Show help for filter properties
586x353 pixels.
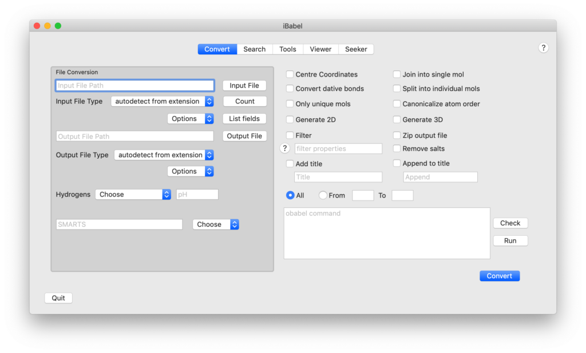pyautogui.click(x=285, y=148)
